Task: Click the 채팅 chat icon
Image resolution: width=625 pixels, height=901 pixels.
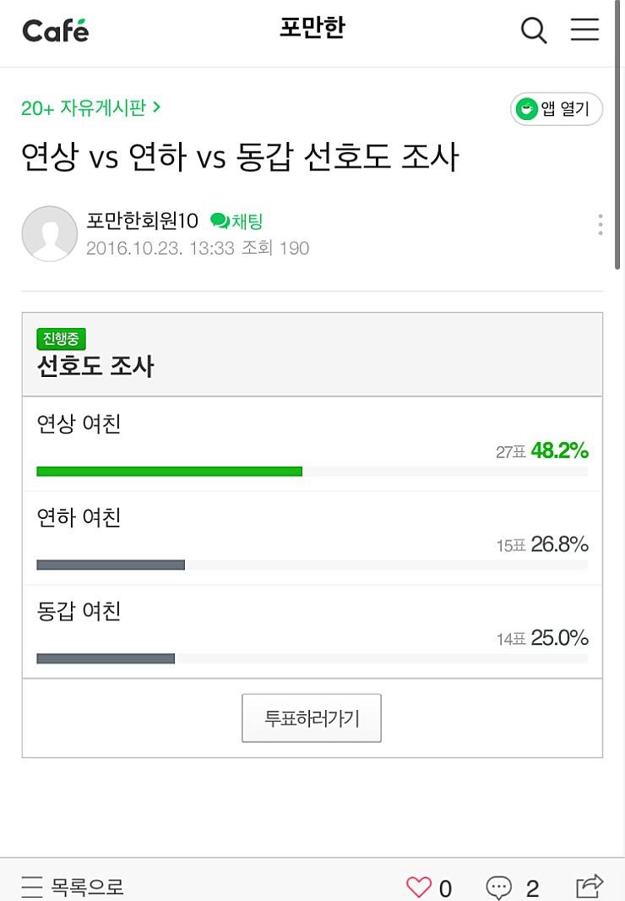Action: pyautogui.click(x=220, y=221)
